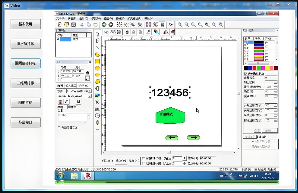298x193 pixels.
Task: Click the 二维码打标 video button
Action: (x=25, y=83)
